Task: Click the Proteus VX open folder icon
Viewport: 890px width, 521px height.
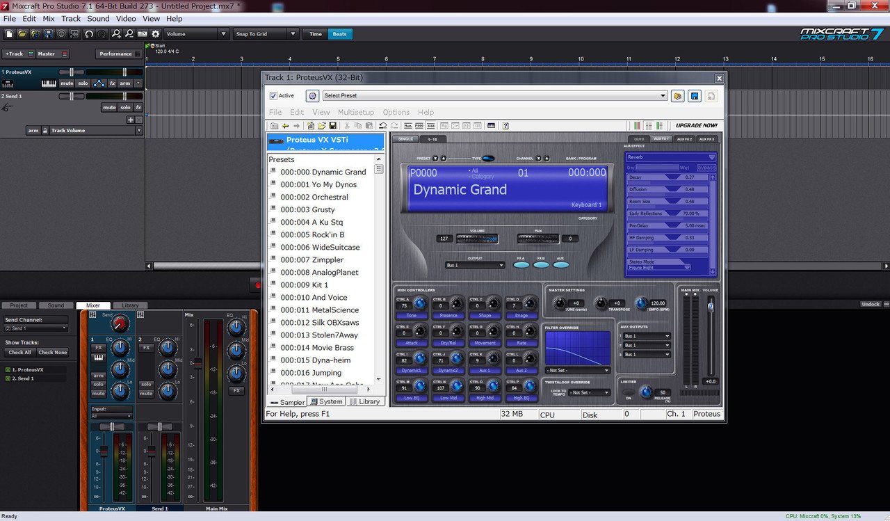Action: point(322,126)
